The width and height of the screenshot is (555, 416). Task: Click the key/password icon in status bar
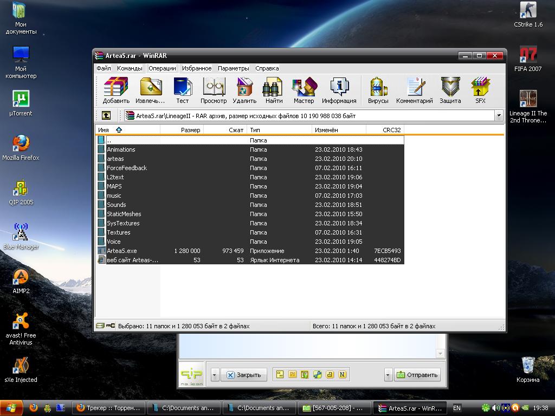(111, 326)
